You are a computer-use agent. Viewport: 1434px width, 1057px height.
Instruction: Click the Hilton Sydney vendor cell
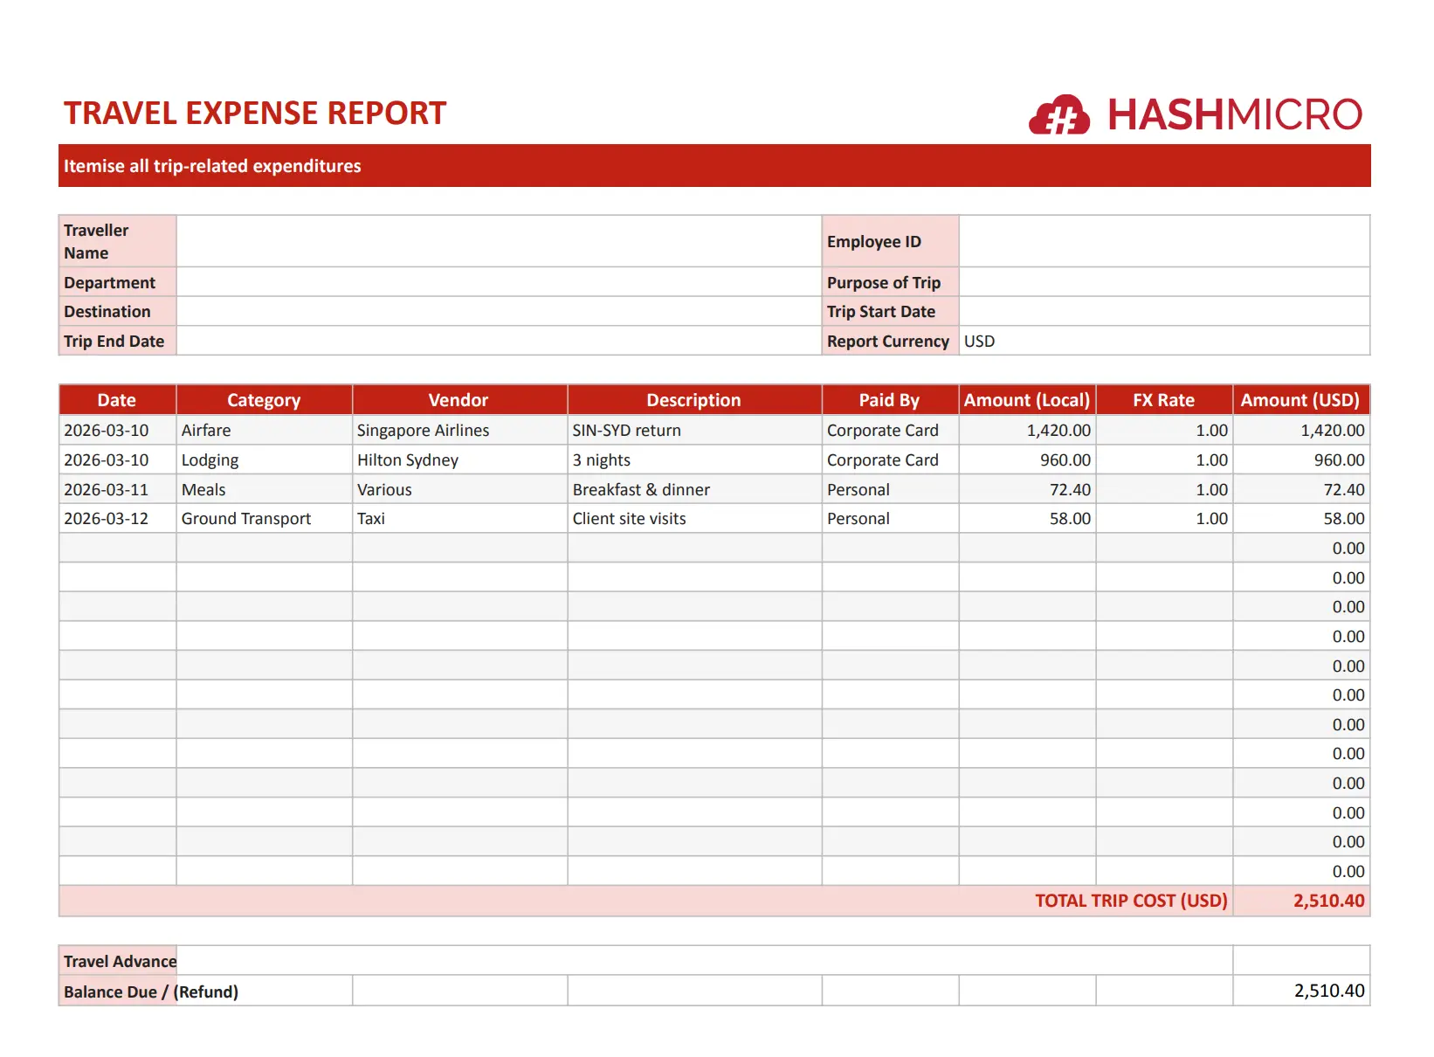458,460
